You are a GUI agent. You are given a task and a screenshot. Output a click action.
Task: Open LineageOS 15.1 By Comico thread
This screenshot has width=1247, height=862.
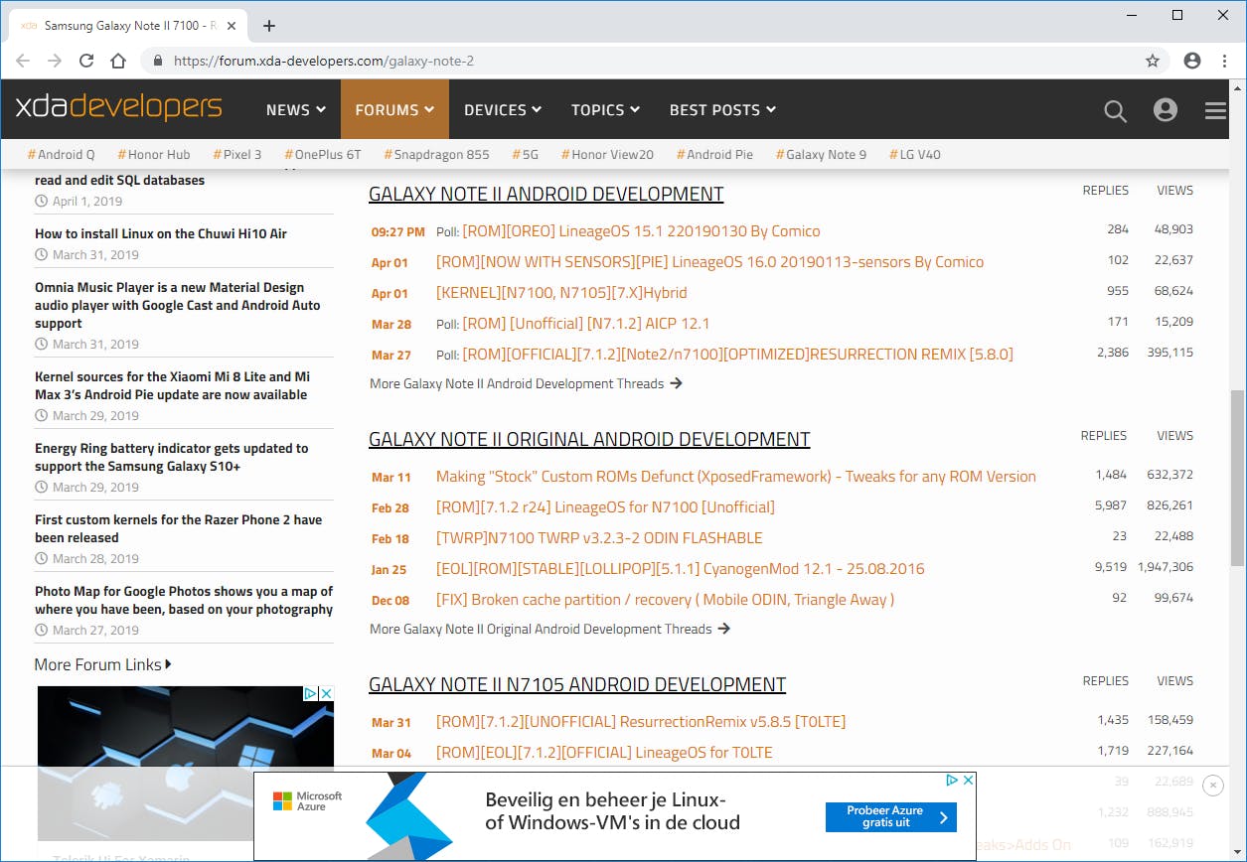(641, 230)
